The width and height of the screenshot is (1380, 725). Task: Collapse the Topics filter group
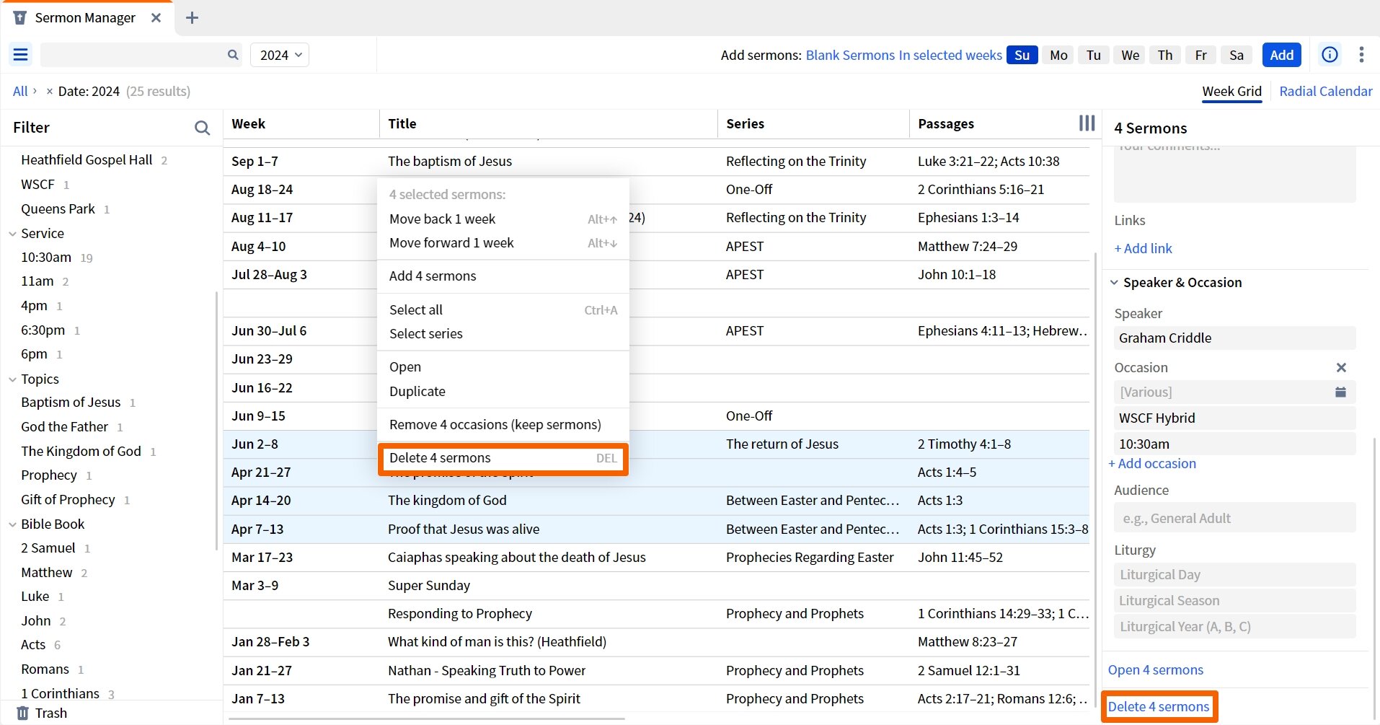click(12, 379)
